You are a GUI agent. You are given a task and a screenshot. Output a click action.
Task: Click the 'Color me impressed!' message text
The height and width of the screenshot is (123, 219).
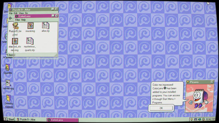[163, 85]
